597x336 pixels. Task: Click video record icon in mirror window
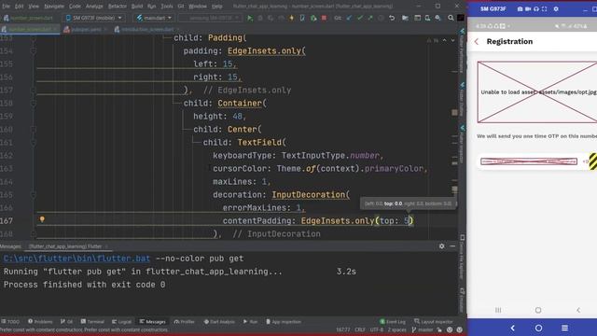[528, 8]
